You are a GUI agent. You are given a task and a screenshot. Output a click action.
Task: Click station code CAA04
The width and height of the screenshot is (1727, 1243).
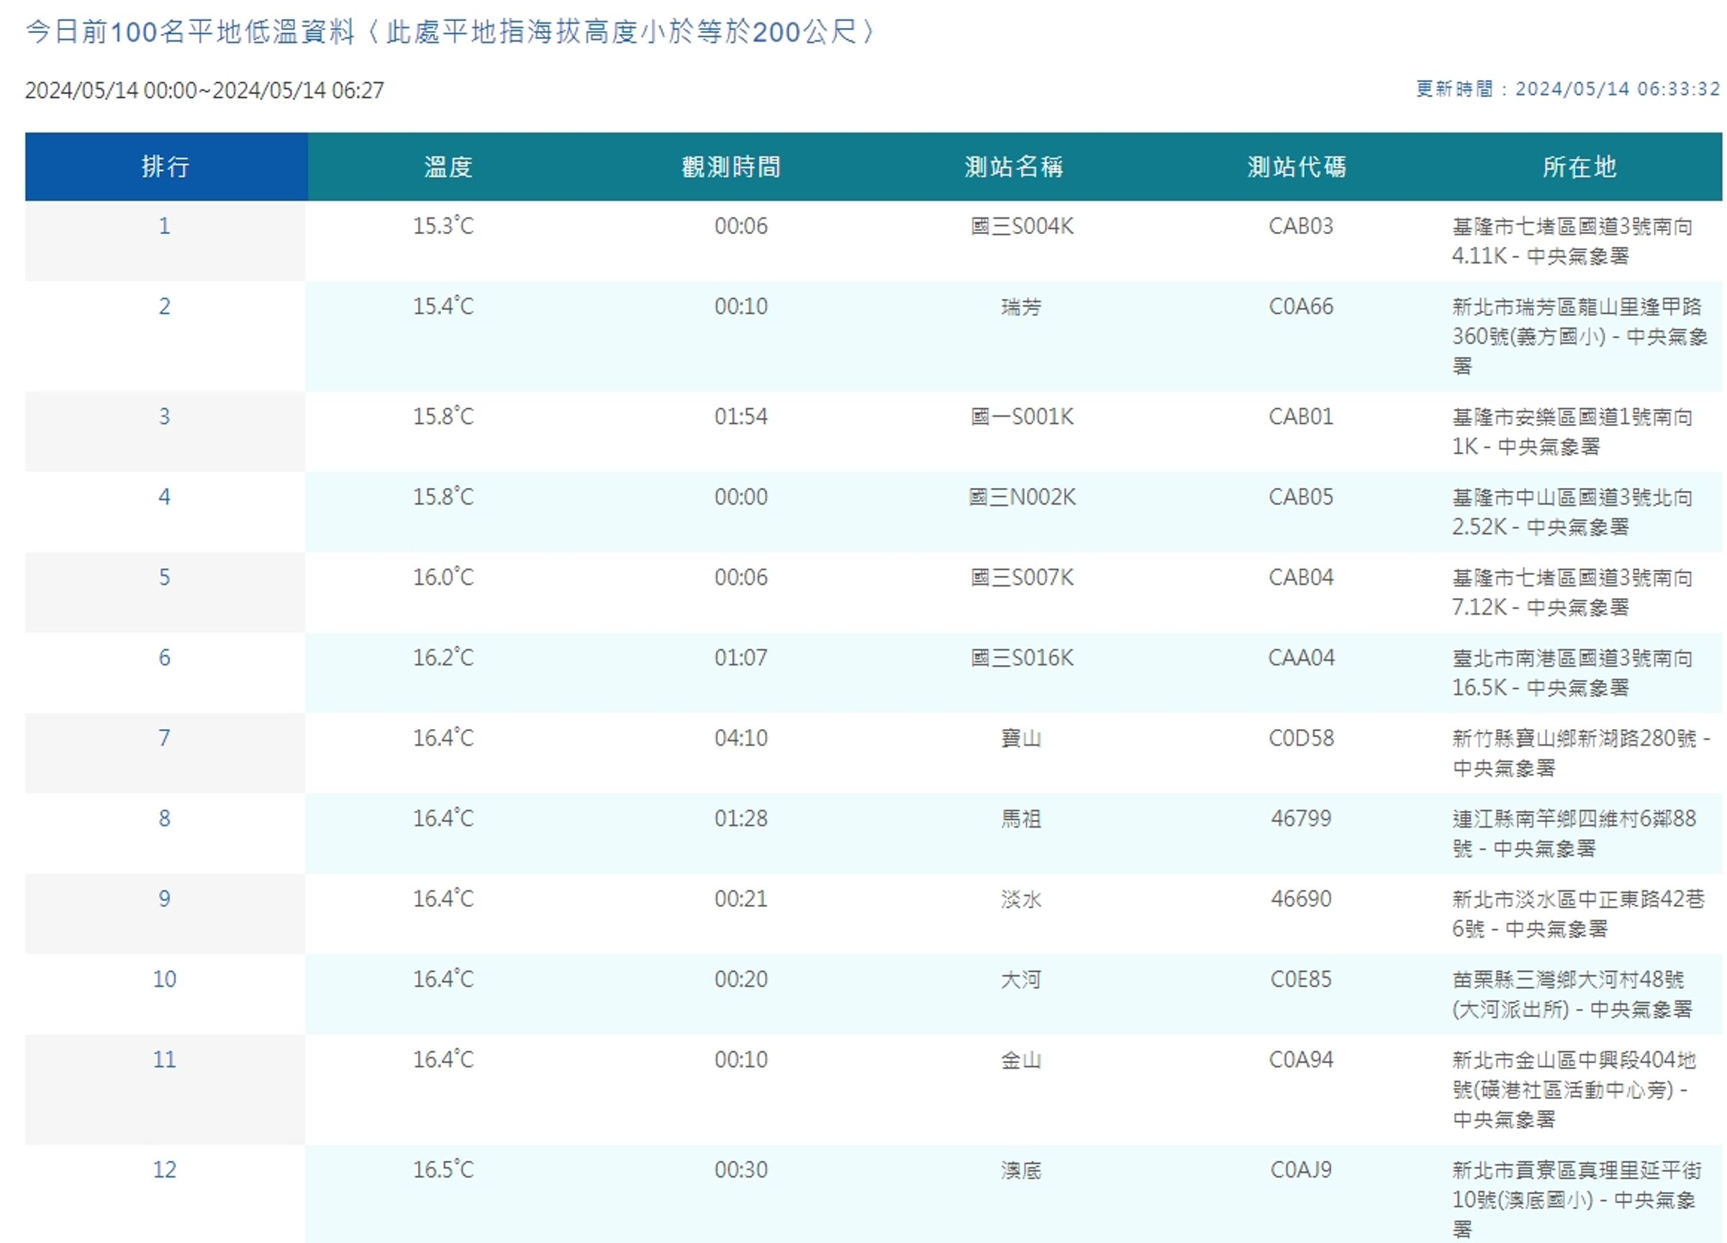(1300, 658)
